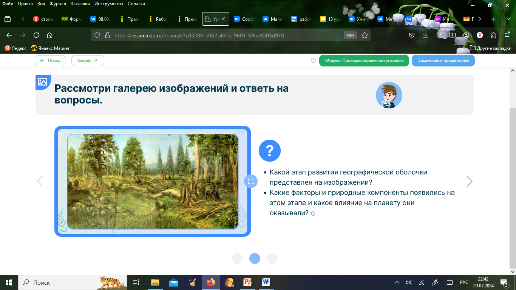Open Firefox account icon
The image size is (516, 290).
466,35
